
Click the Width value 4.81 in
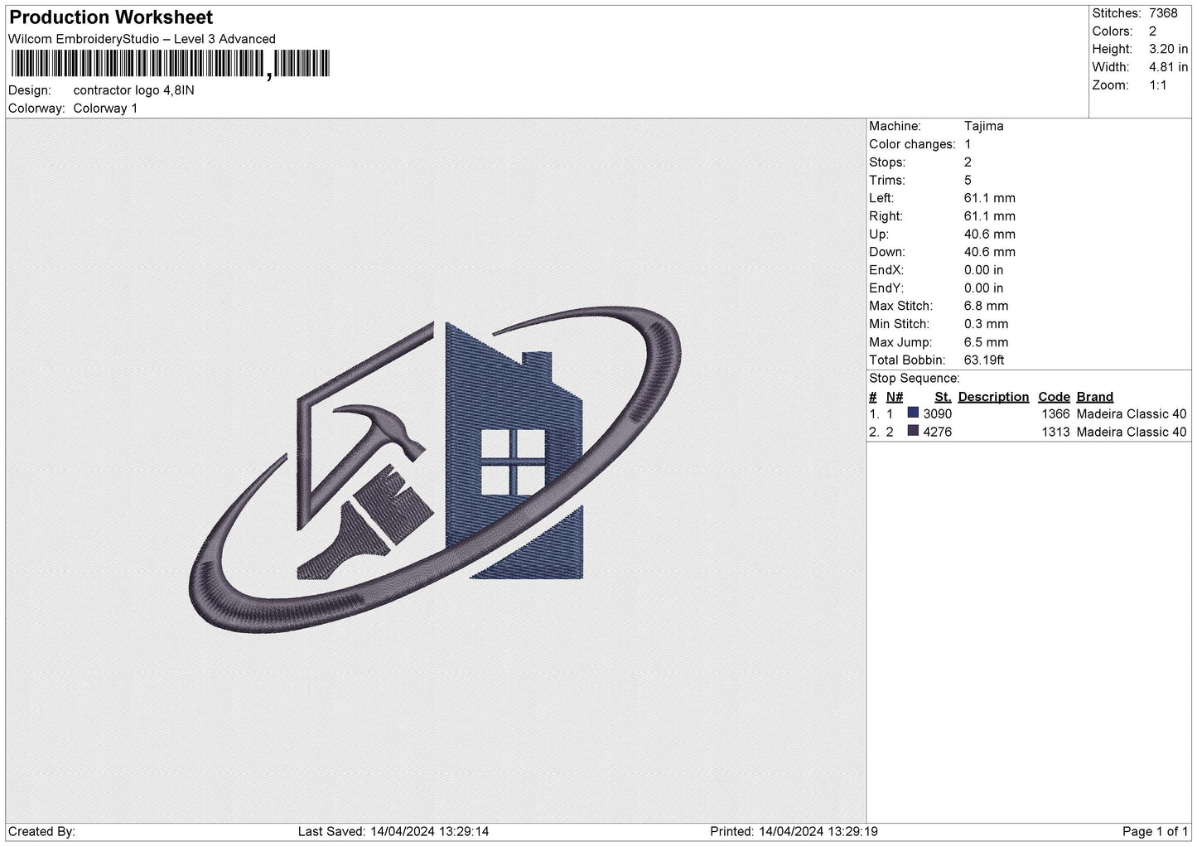click(1168, 67)
